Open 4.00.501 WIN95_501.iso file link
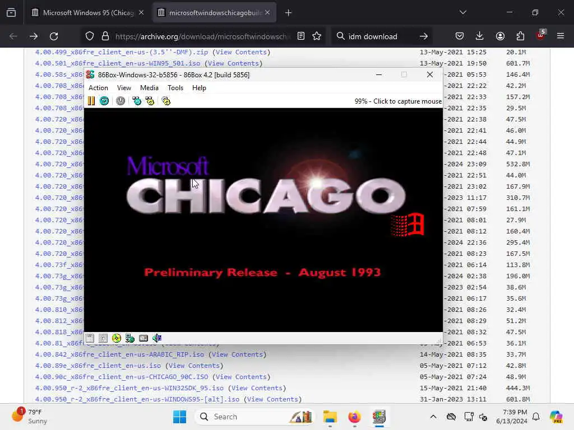The image size is (574, 430). pyautogui.click(x=118, y=63)
